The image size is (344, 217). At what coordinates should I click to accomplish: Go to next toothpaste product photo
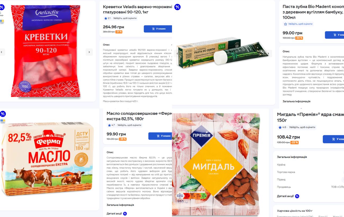pyautogui.click(x=269, y=54)
